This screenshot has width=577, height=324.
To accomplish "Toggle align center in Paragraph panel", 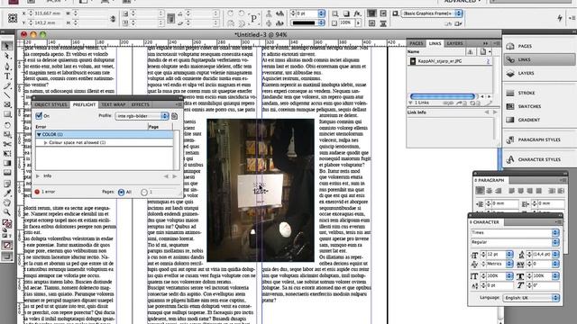I will (489, 191).
